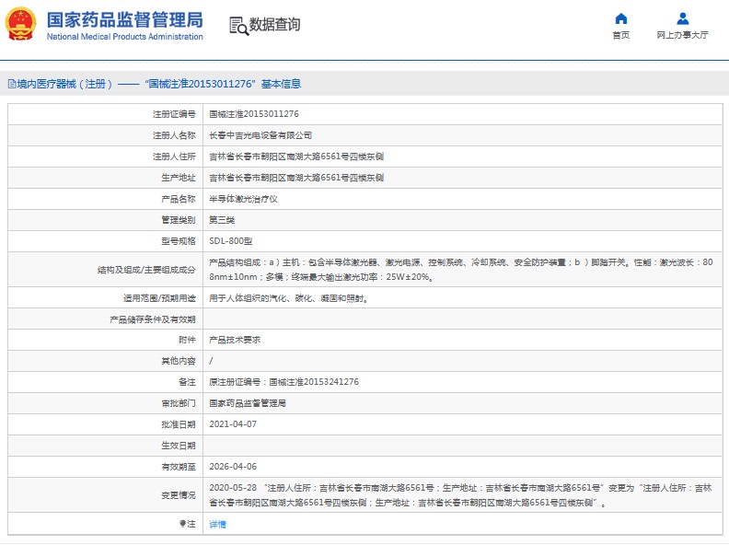Click the 首页 label
729x545 pixels.
(620, 35)
